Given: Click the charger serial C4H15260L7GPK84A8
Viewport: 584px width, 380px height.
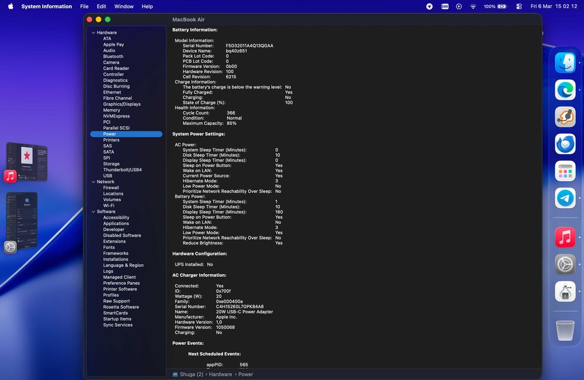Looking at the screenshot, I should pyautogui.click(x=239, y=307).
